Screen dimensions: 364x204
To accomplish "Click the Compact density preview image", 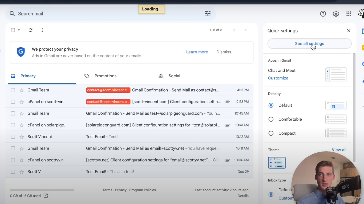I will pyautogui.click(x=336, y=133).
